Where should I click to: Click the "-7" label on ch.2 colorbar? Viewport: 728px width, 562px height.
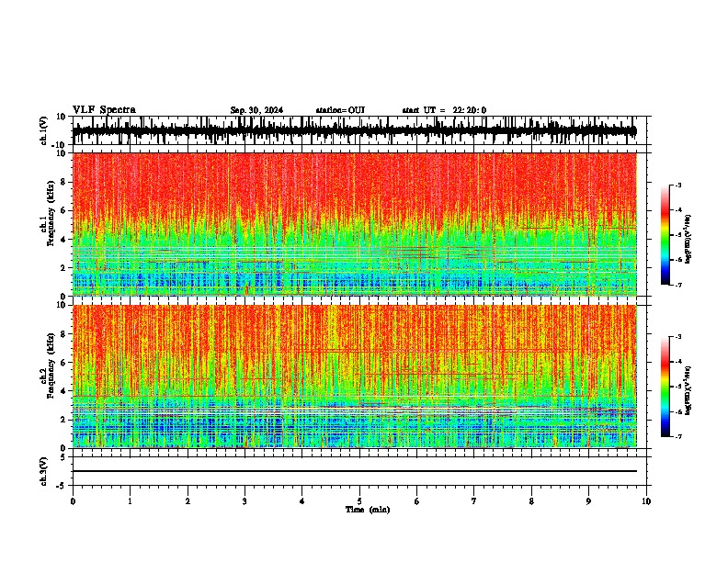[x=678, y=436]
